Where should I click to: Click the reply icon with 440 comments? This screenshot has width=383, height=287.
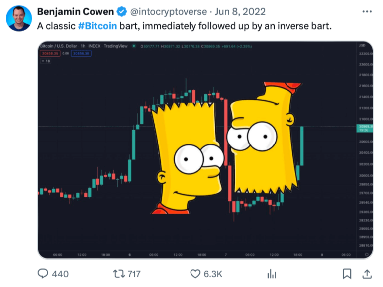pos(44,274)
